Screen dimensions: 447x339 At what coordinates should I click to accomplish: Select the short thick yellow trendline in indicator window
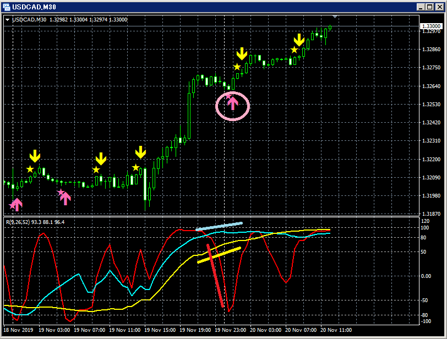tap(219, 255)
